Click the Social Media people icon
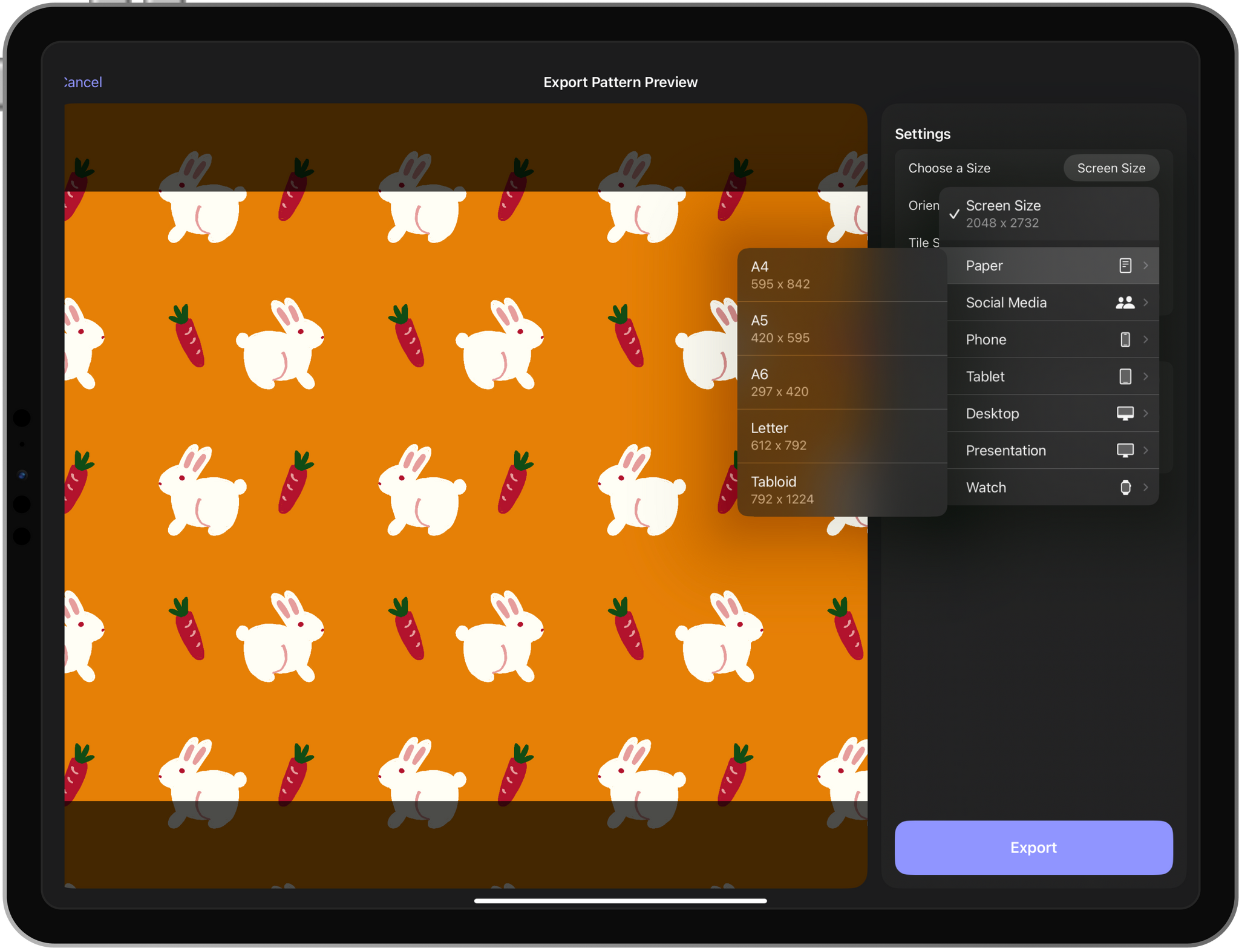 tap(1125, 302)
